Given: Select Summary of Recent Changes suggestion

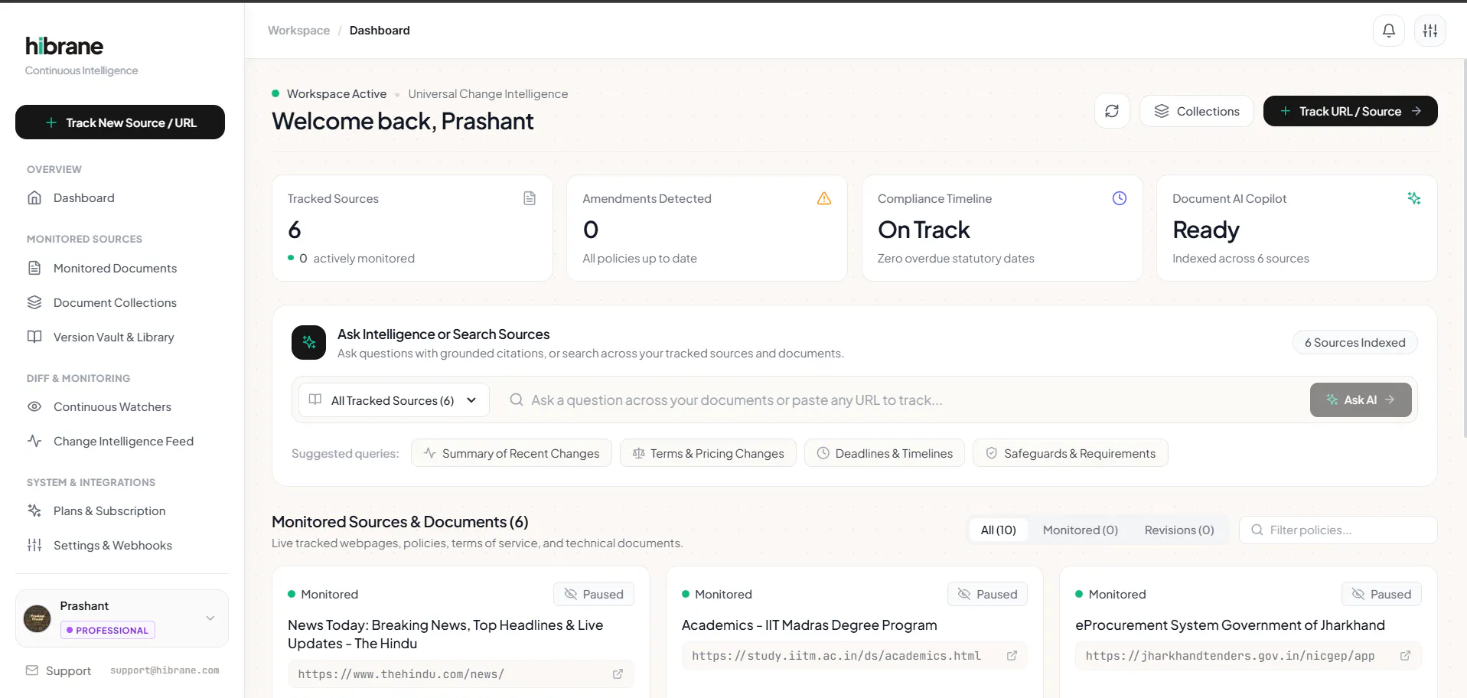Looking at the screenshot, I should click(x=511, y=453).
